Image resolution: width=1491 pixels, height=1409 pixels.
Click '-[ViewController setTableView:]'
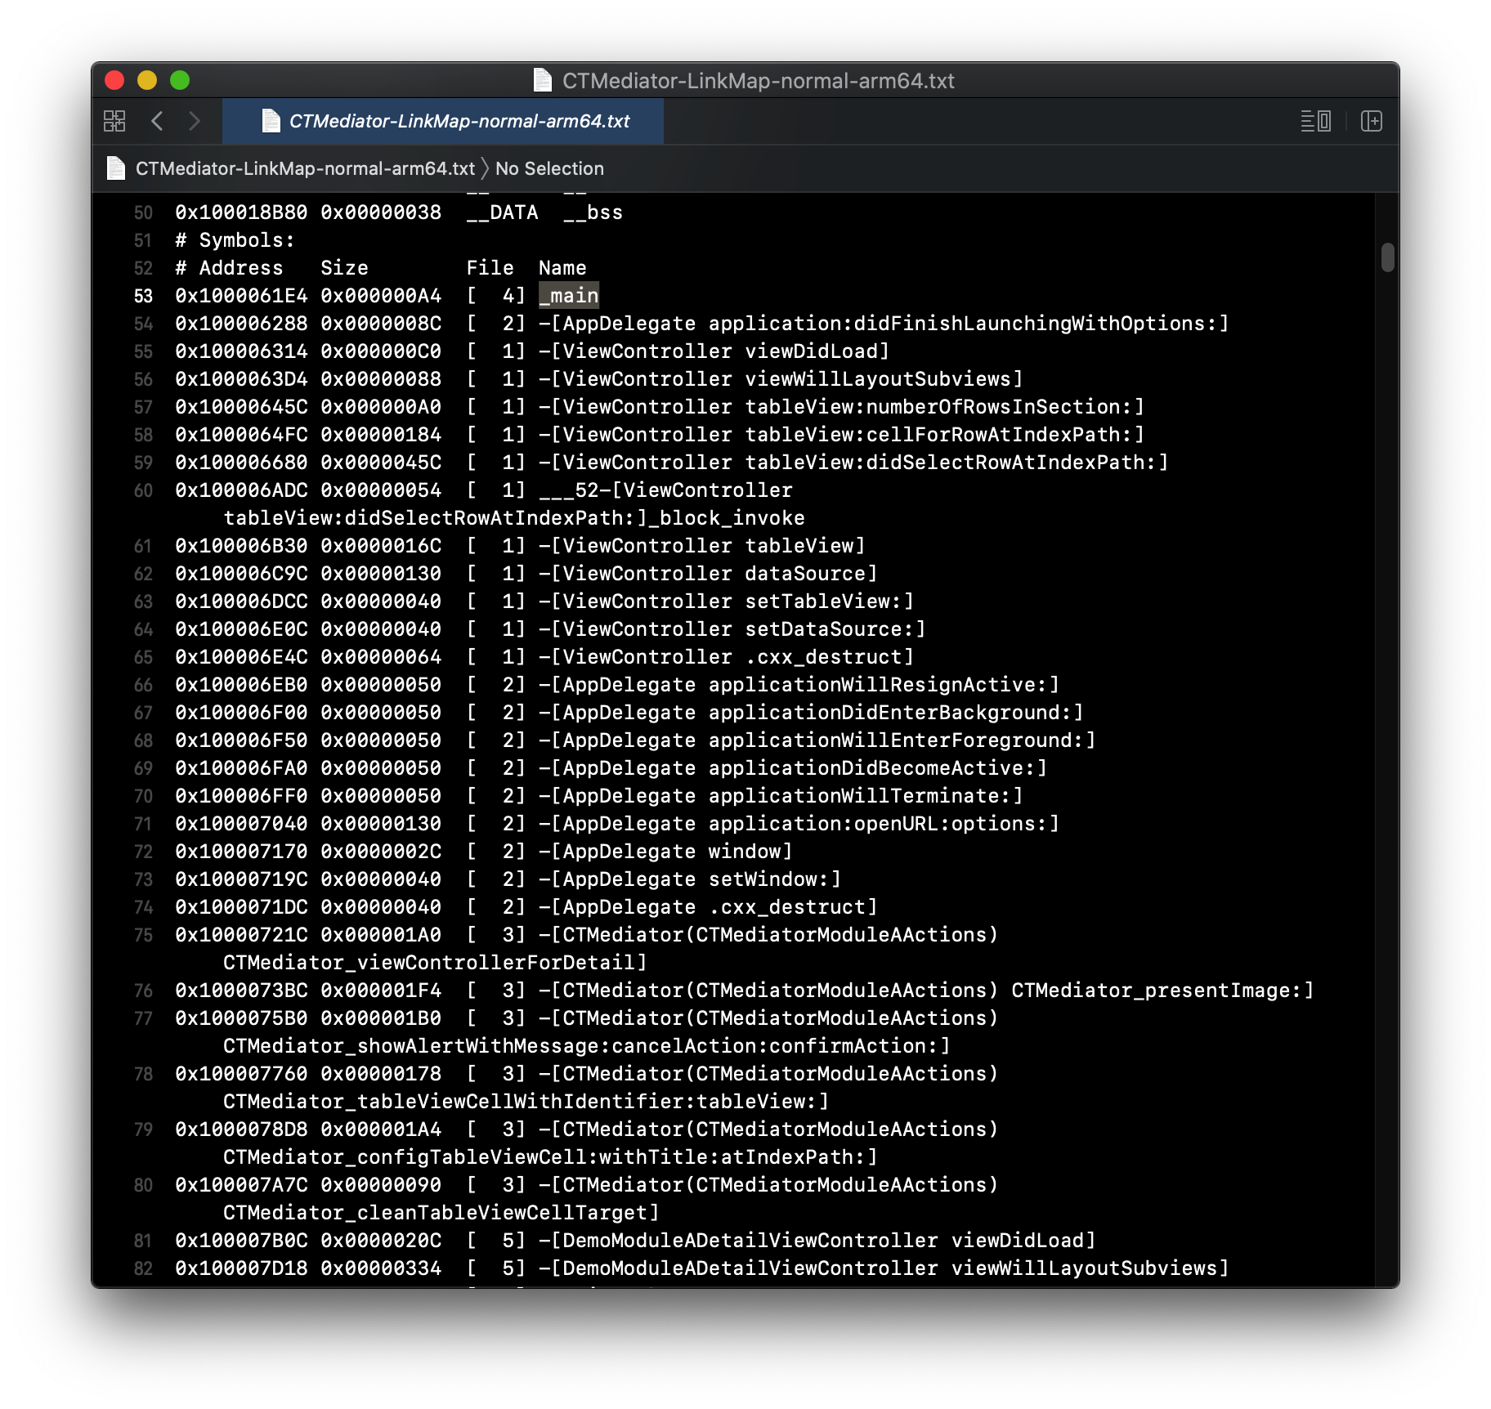[726, 602]
